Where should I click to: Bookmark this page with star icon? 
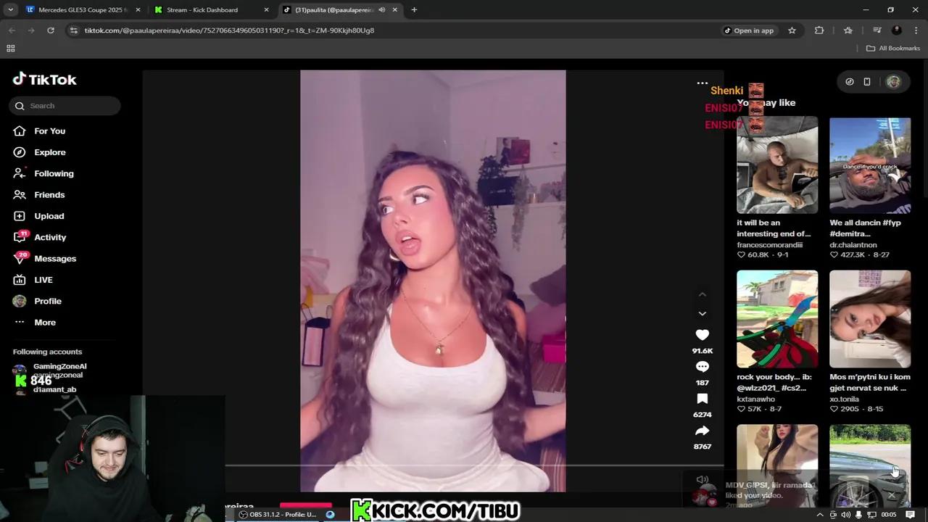[792, 30]
